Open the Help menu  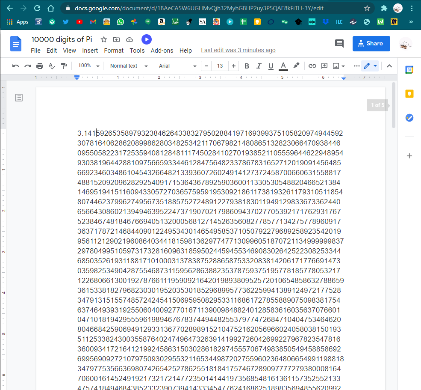coord(185,51)
